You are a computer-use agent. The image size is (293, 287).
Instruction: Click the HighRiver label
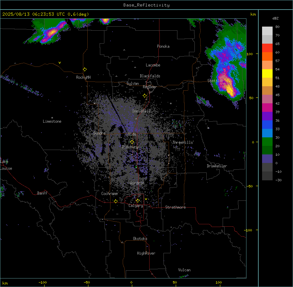point(146,253)
